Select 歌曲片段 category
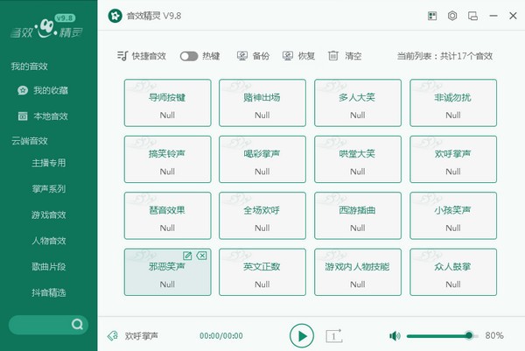 tap(48, 267)
